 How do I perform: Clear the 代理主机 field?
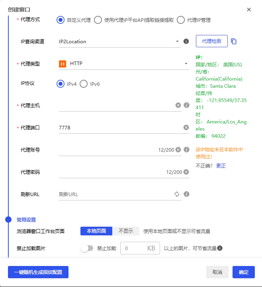(178, 105)
